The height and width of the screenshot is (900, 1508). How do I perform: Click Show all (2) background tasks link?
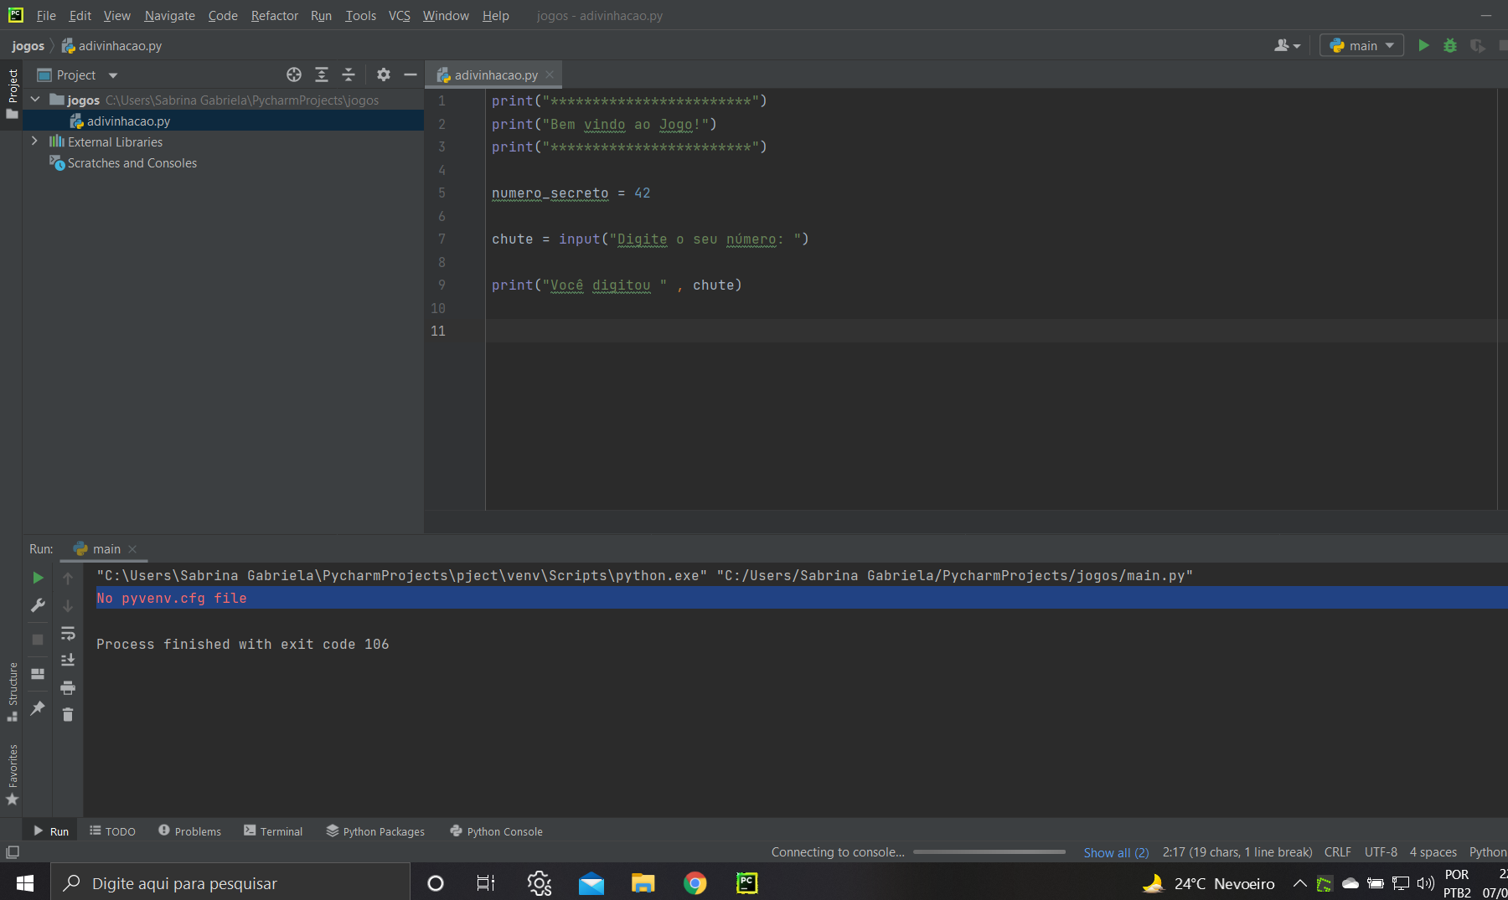1116,852
